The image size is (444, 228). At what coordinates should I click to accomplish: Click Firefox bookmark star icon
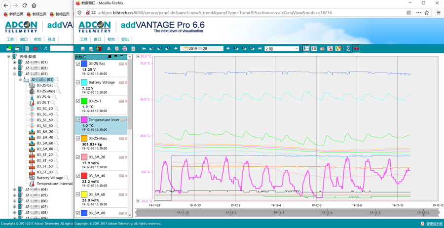[427, 13]
